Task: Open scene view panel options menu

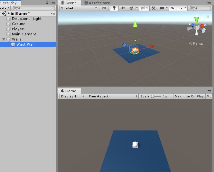Action: 209,3
